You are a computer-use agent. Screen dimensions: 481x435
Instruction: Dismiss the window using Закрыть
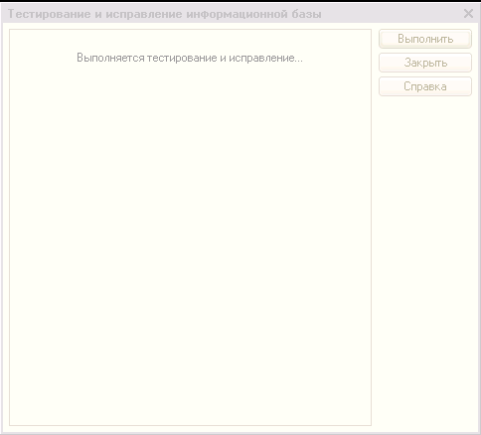[425, 63]
